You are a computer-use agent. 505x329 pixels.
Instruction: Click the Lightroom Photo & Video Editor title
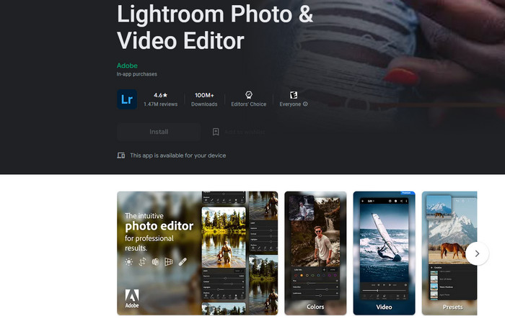[215, 27]
